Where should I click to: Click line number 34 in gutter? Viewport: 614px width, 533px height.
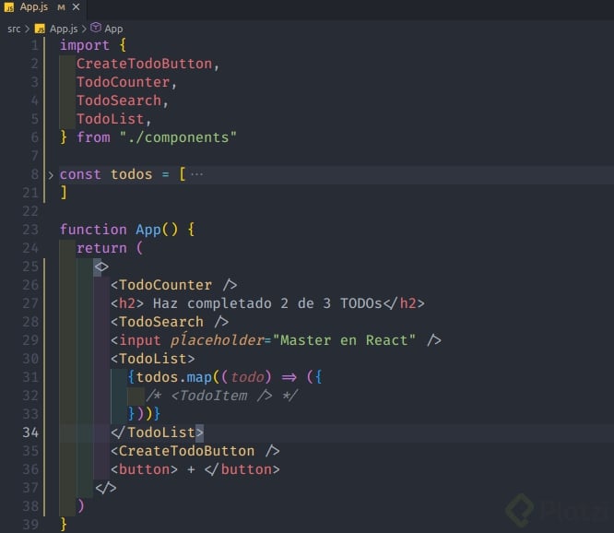30,432
